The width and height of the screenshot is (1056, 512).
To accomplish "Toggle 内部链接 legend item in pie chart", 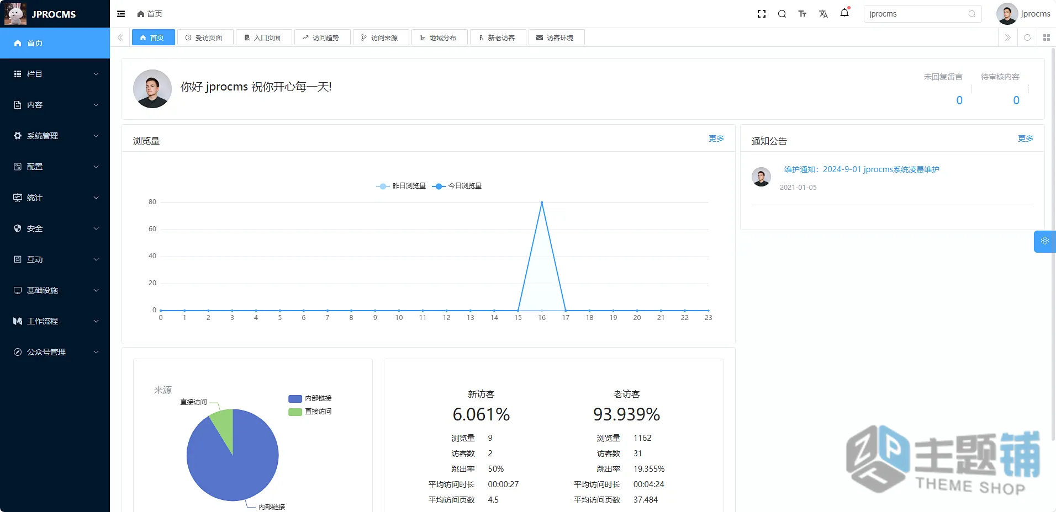I will click(310, 398).
